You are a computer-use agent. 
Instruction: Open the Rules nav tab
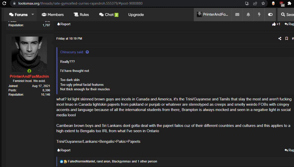point(81,15)
